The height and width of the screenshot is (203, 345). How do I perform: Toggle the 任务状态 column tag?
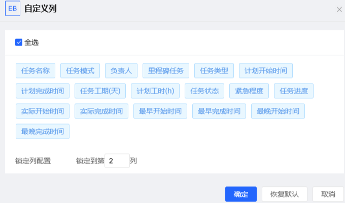tap(204, 91)
